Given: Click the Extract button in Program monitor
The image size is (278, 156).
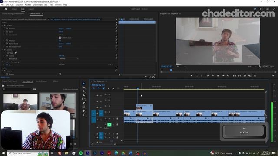Looking at the screenshot, I should [239, 76].
